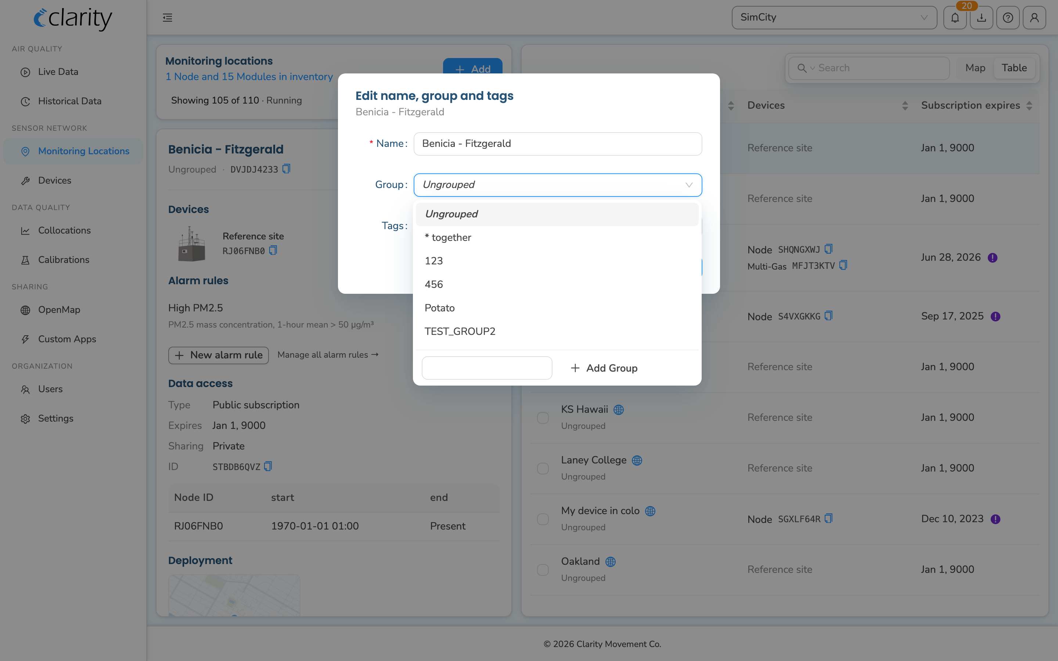Viewport: 1058px width, 661px height.
Task: Copy the DVJDJ4233 location ID
Action: (x=287, y=169)
